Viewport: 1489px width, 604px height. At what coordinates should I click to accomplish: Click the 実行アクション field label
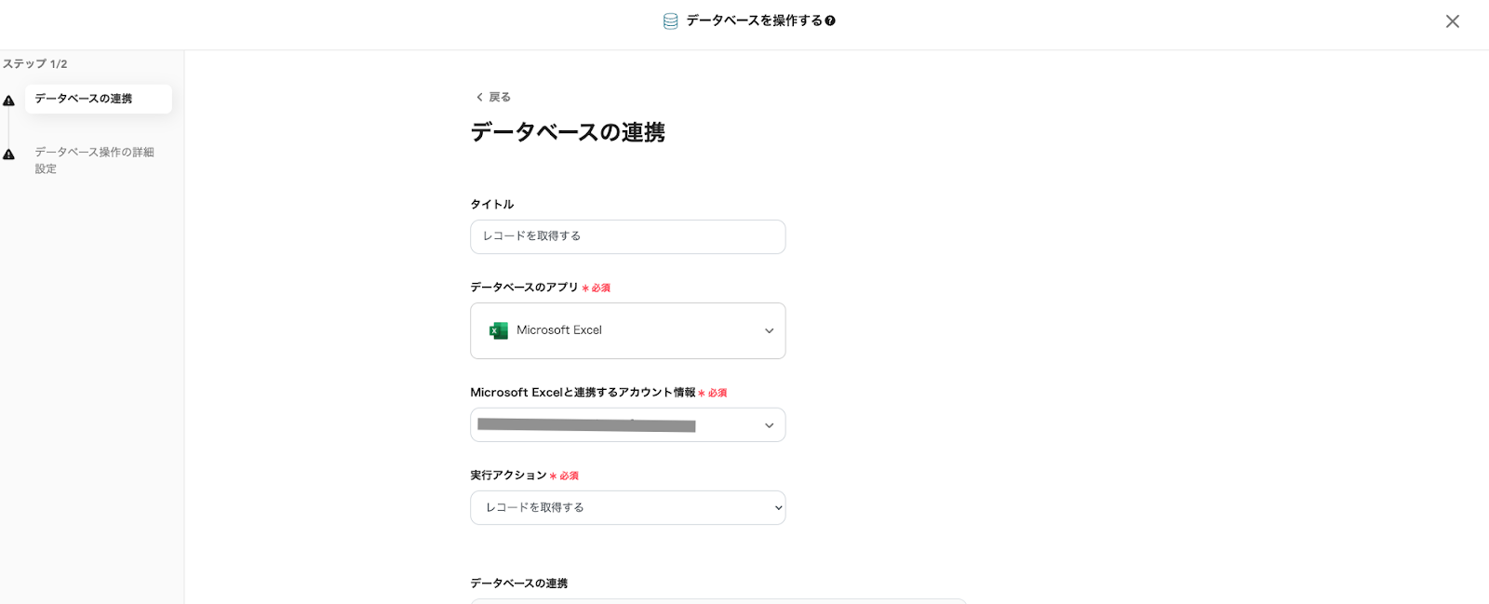(508, 476)
